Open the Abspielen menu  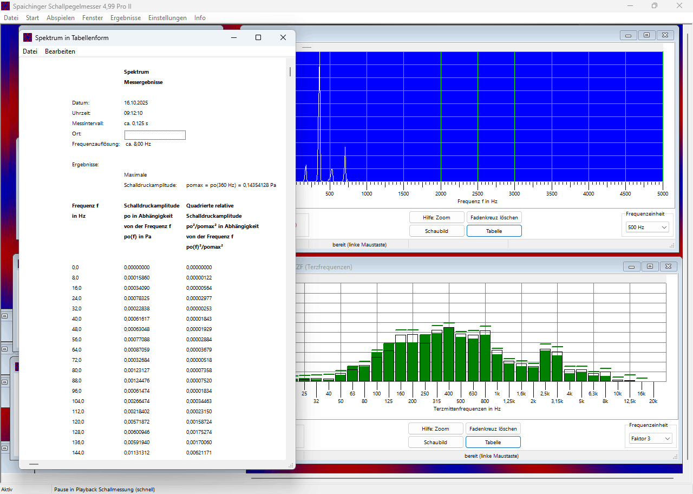[x=61, y=18]
